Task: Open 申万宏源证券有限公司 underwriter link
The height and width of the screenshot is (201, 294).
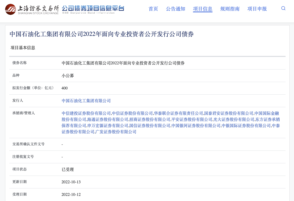Action: tap(108, 126)
